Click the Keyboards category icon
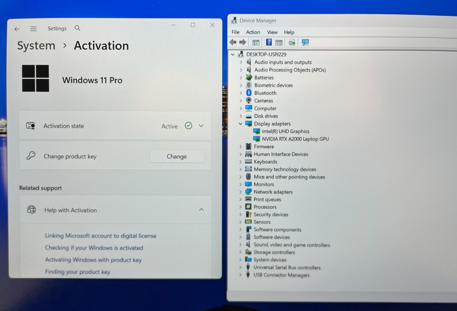Image resolution: width=457 pixels, height=311 pixels. 248,161
